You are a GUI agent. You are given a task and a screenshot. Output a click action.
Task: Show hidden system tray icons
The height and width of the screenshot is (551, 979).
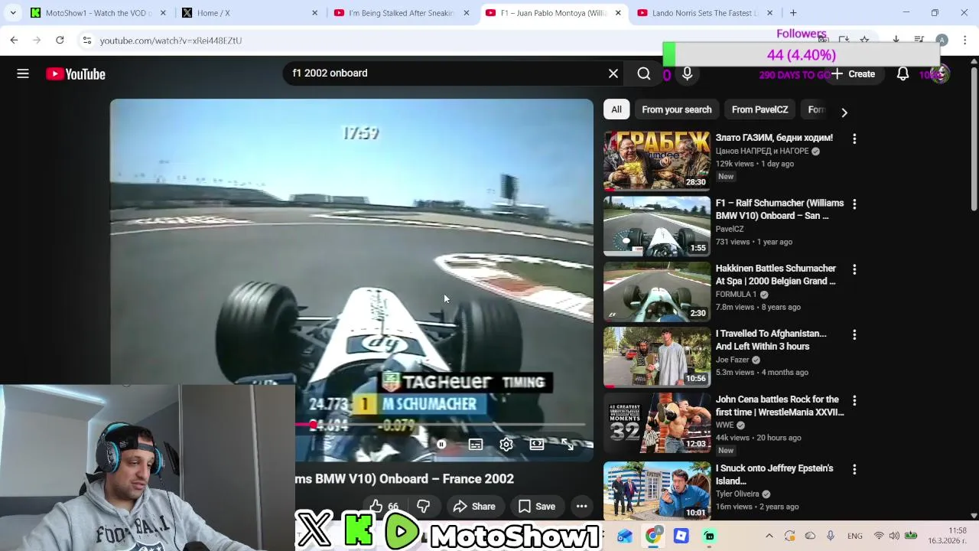click(x=769, y=536)
